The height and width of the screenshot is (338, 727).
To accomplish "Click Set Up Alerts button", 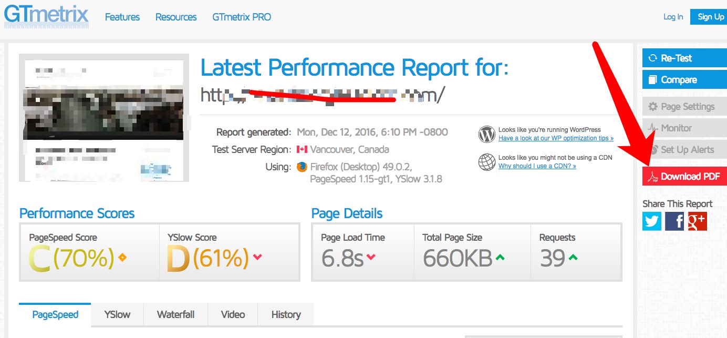I will [x=684, y=150].
